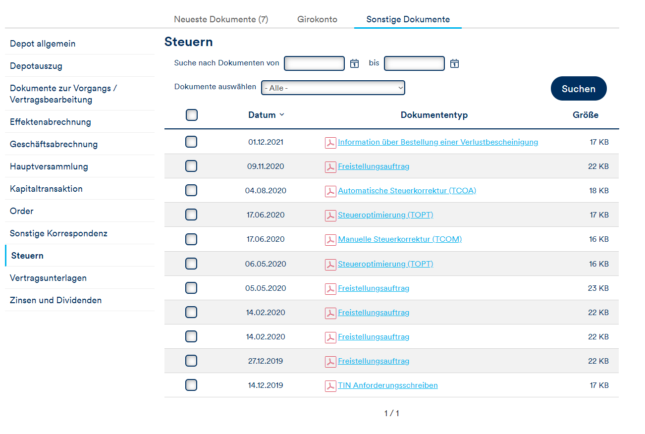Check the box for 01.12.2021 document
The width and height of the screenshot is (645, 434).
pos(191,142)
